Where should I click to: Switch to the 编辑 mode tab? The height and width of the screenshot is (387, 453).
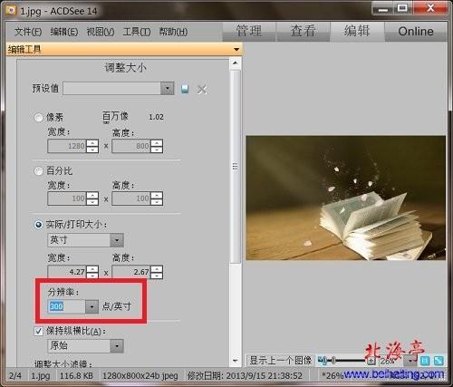click(357, 31)
